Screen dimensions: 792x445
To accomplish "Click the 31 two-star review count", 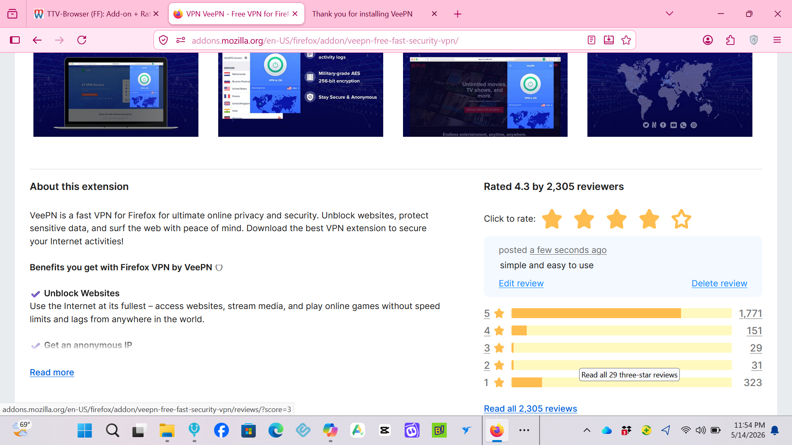I will 757,365.
